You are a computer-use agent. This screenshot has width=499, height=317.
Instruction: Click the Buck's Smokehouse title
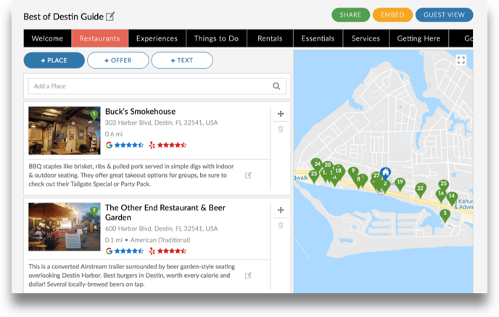[x=141, y=112]
